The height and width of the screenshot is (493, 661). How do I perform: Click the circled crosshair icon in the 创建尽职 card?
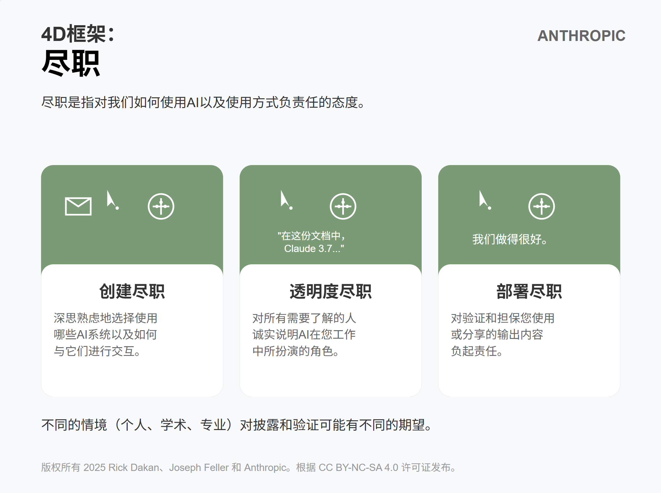tap(161, 206)
